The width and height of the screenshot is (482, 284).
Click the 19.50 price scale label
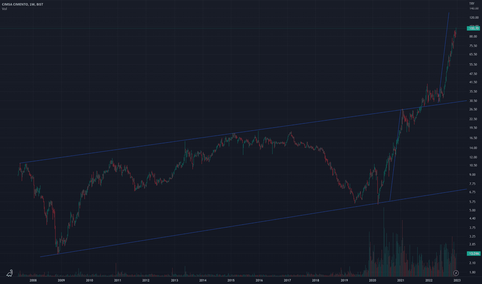click(473, 128)
